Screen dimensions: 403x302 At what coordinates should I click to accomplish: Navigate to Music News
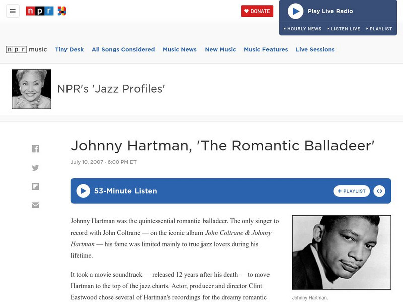[180, 49]
